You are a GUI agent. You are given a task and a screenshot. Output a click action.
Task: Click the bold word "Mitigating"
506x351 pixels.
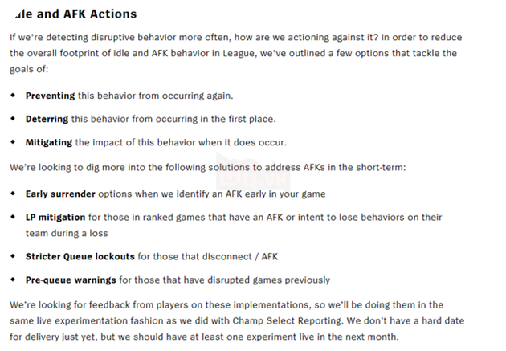pos(49,142)
